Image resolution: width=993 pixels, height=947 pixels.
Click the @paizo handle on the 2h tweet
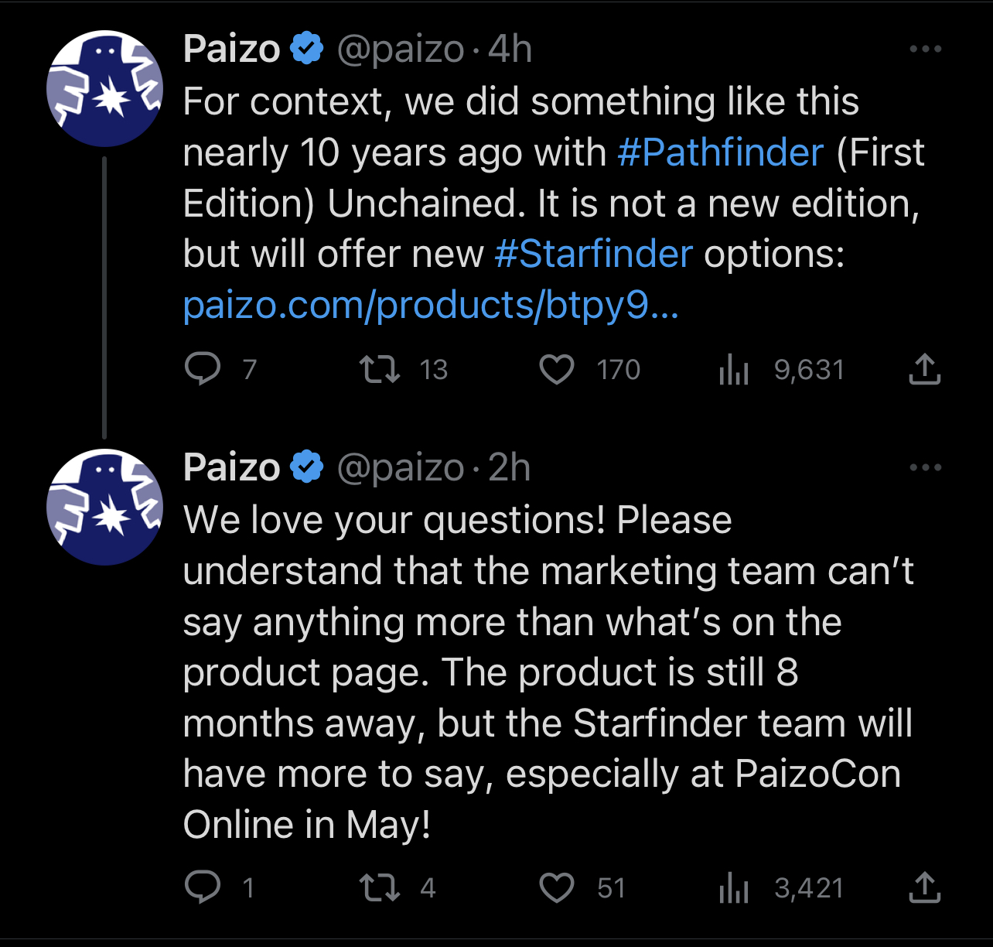(x=401, y=467)
